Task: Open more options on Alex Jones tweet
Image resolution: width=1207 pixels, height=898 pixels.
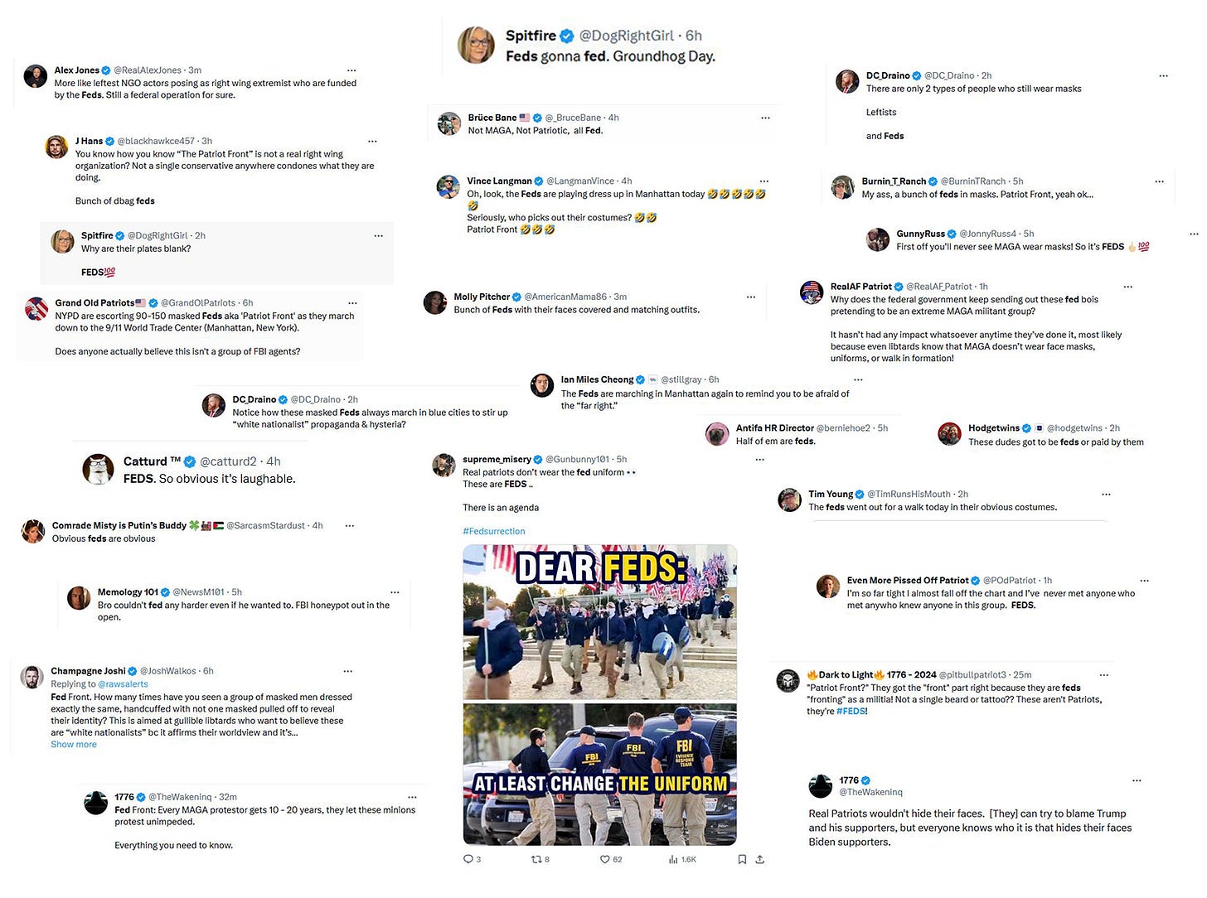Action: click(351, 70)
